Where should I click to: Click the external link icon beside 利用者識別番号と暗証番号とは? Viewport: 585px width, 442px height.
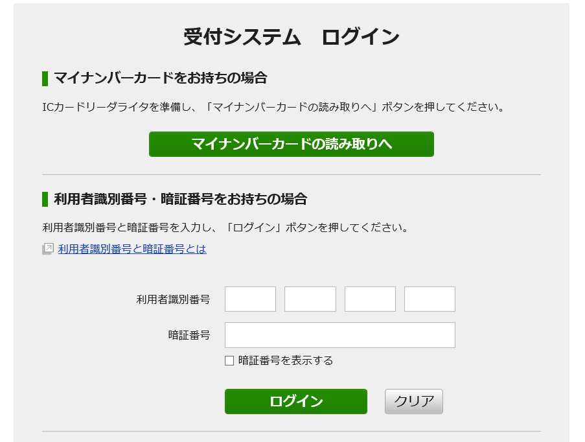click(x=48, y=249)
